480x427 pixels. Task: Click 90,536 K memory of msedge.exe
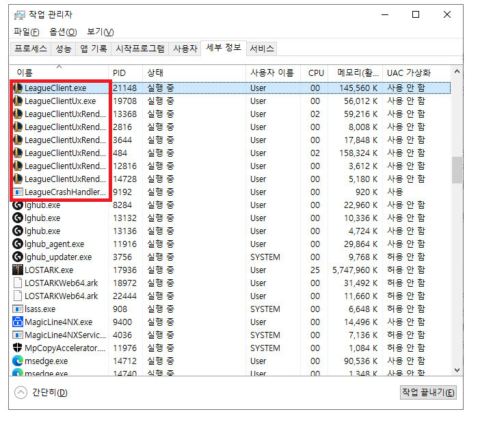point(360,361)
